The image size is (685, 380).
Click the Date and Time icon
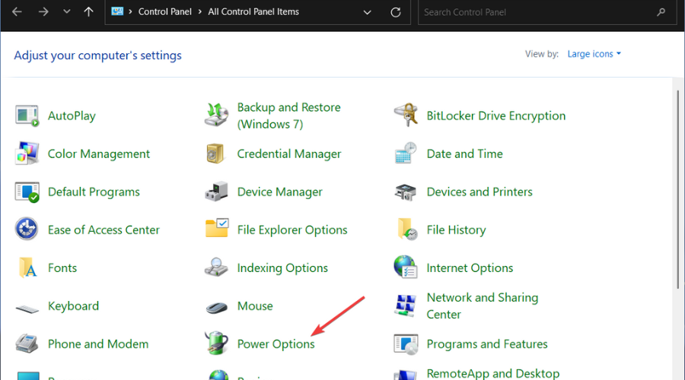(406, 153)
